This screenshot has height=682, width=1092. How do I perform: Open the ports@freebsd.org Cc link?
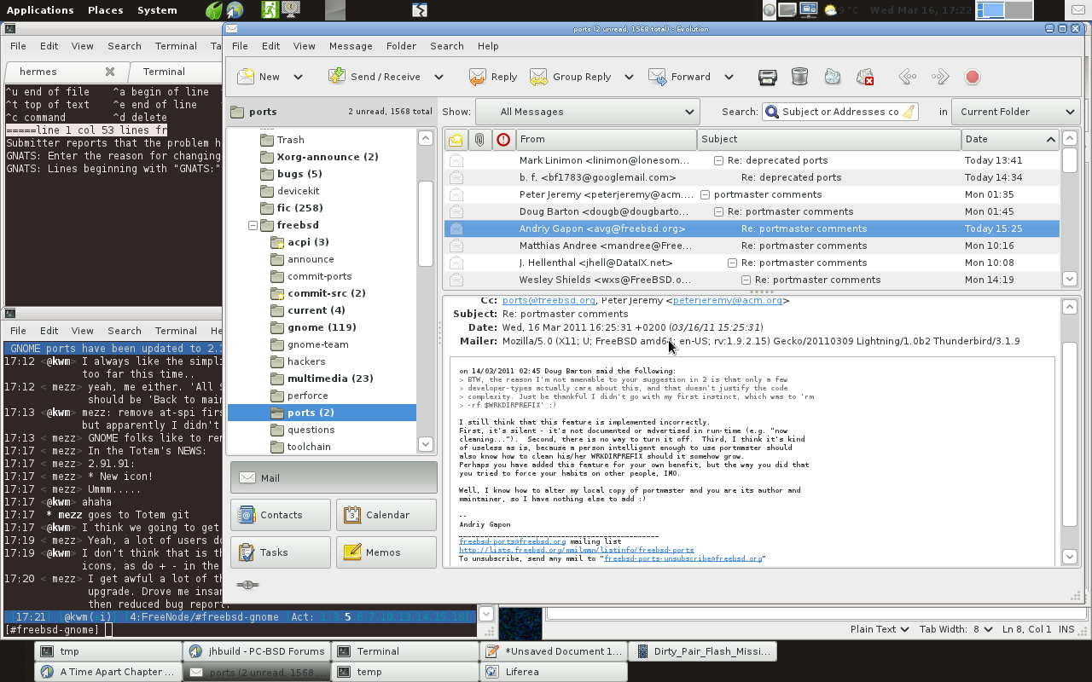549,301
